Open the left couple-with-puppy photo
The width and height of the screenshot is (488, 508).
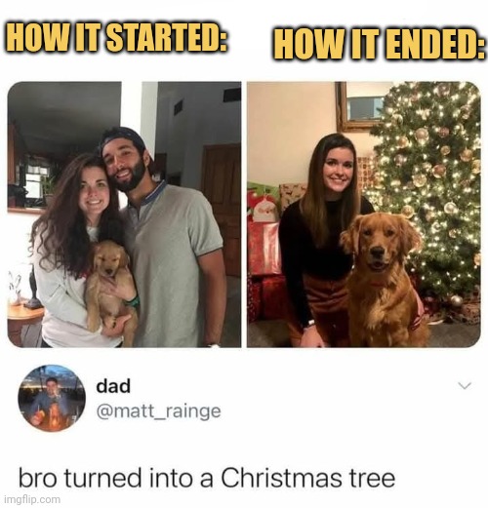click(x=124, y=215)
